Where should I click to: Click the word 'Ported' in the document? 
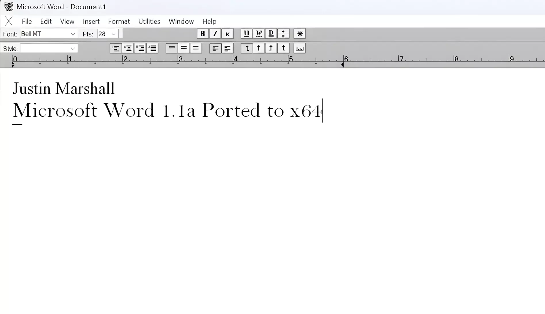(x=231, y=110)
